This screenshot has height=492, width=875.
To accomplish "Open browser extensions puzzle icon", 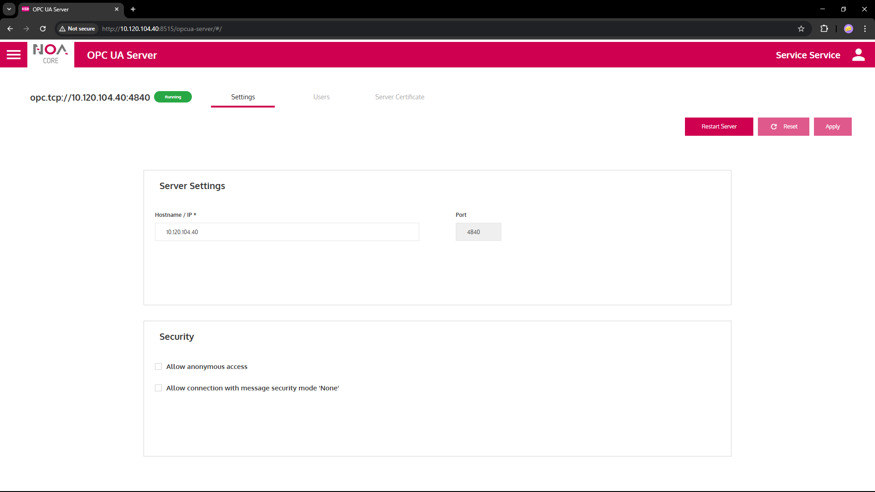I will point(824,29).
